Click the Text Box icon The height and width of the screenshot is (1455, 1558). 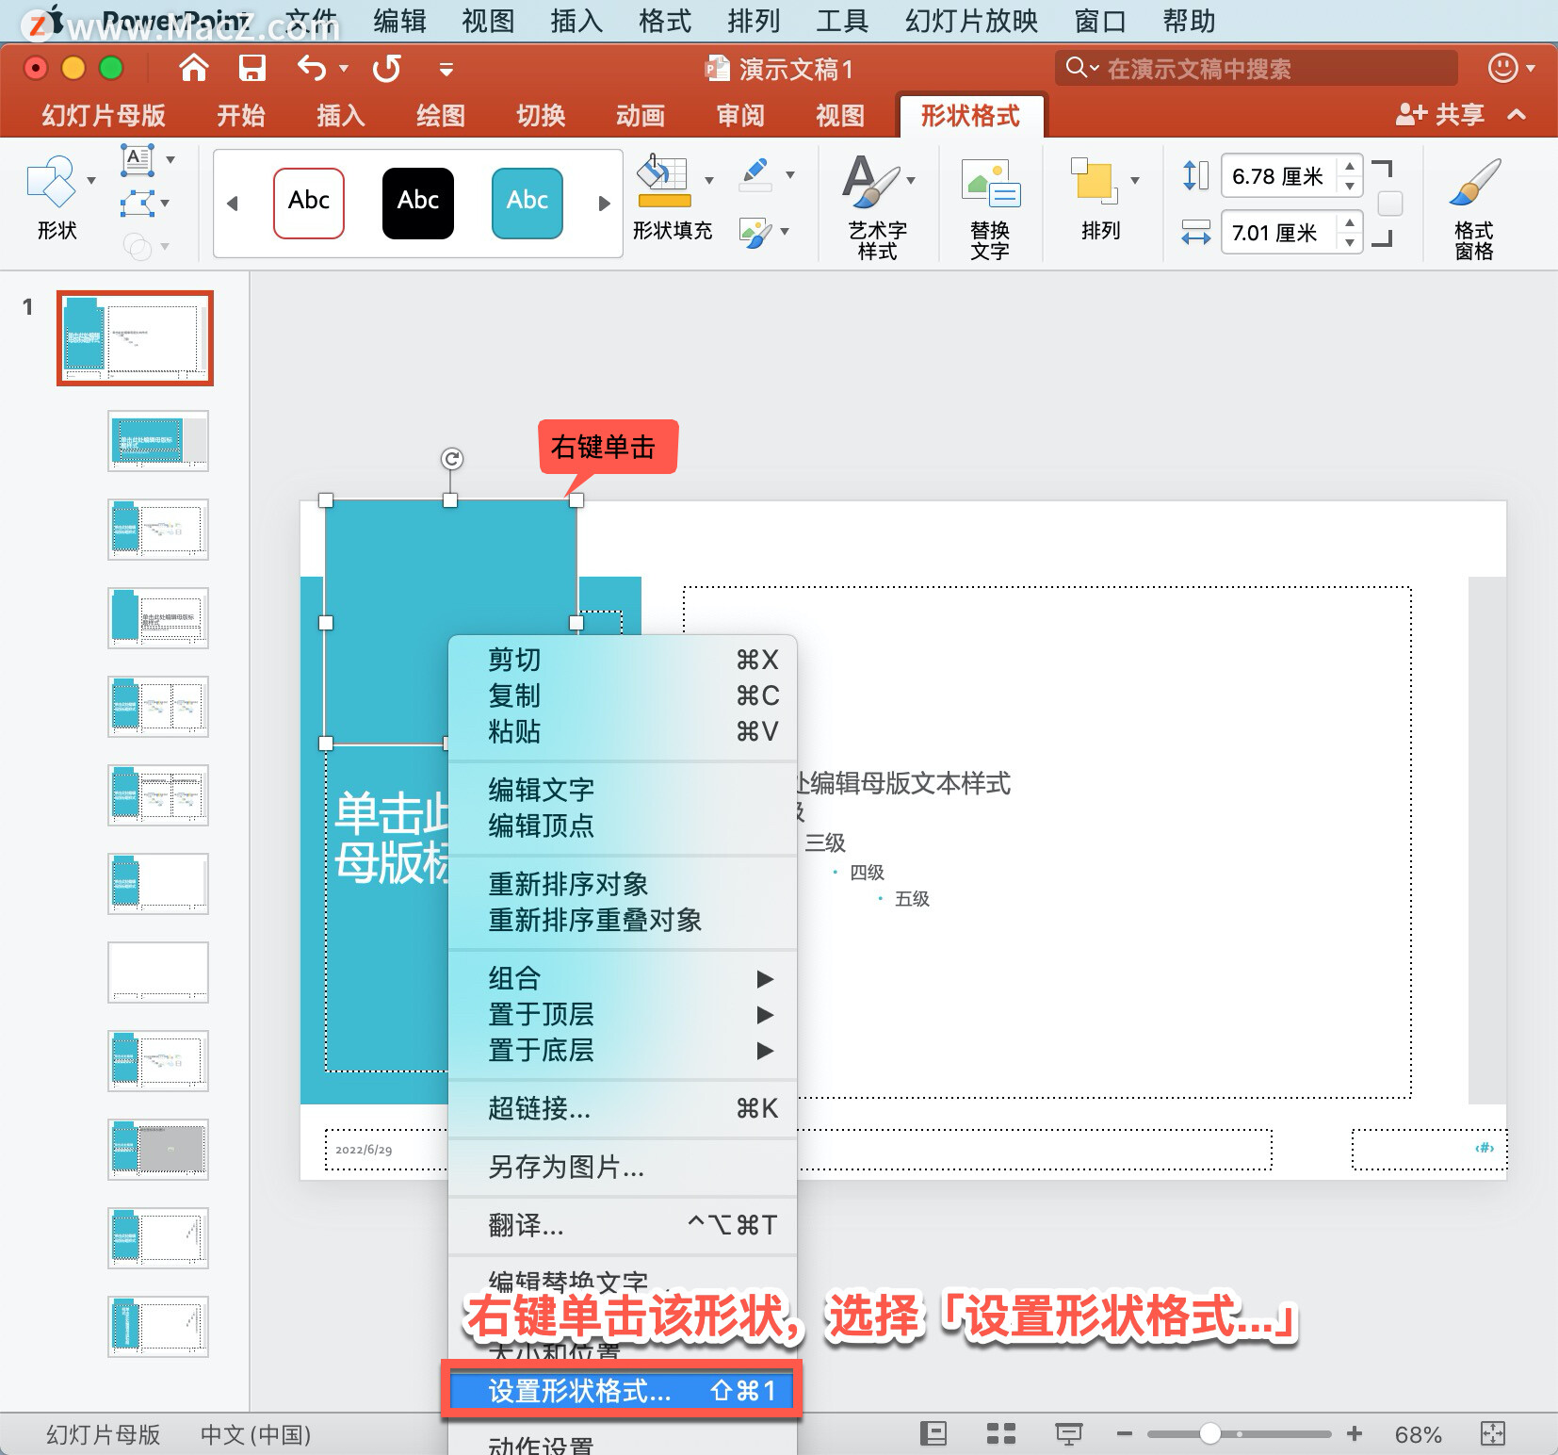138,159
